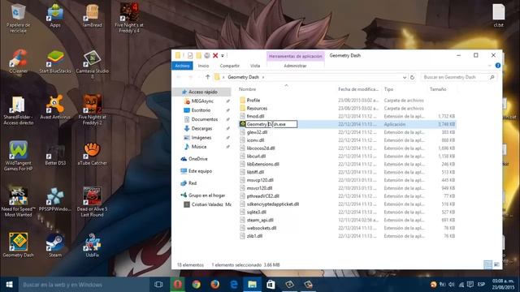Open the Papelera de reciclaje desktop icon
This screenshot has height=292, width=520.
pos(18,18)
